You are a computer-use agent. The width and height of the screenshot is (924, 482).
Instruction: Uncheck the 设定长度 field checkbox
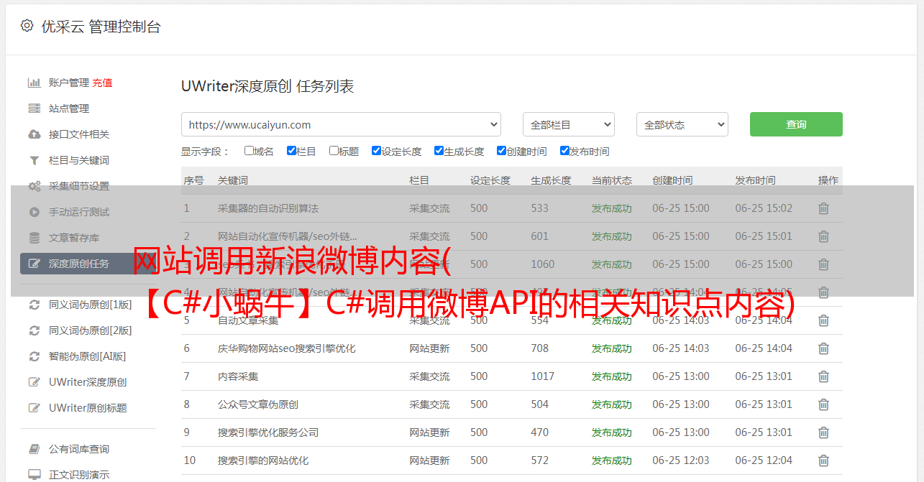point(376,151)
